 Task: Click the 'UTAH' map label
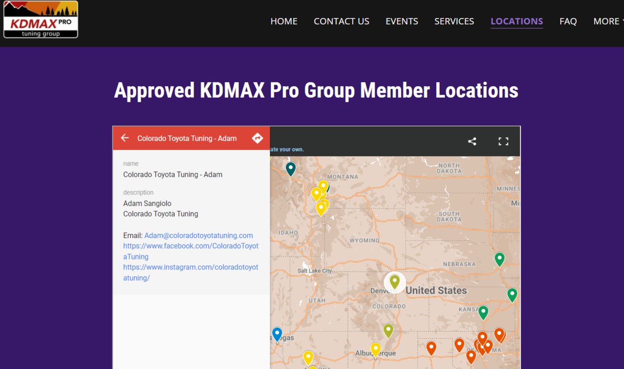(x=317, y=300)
